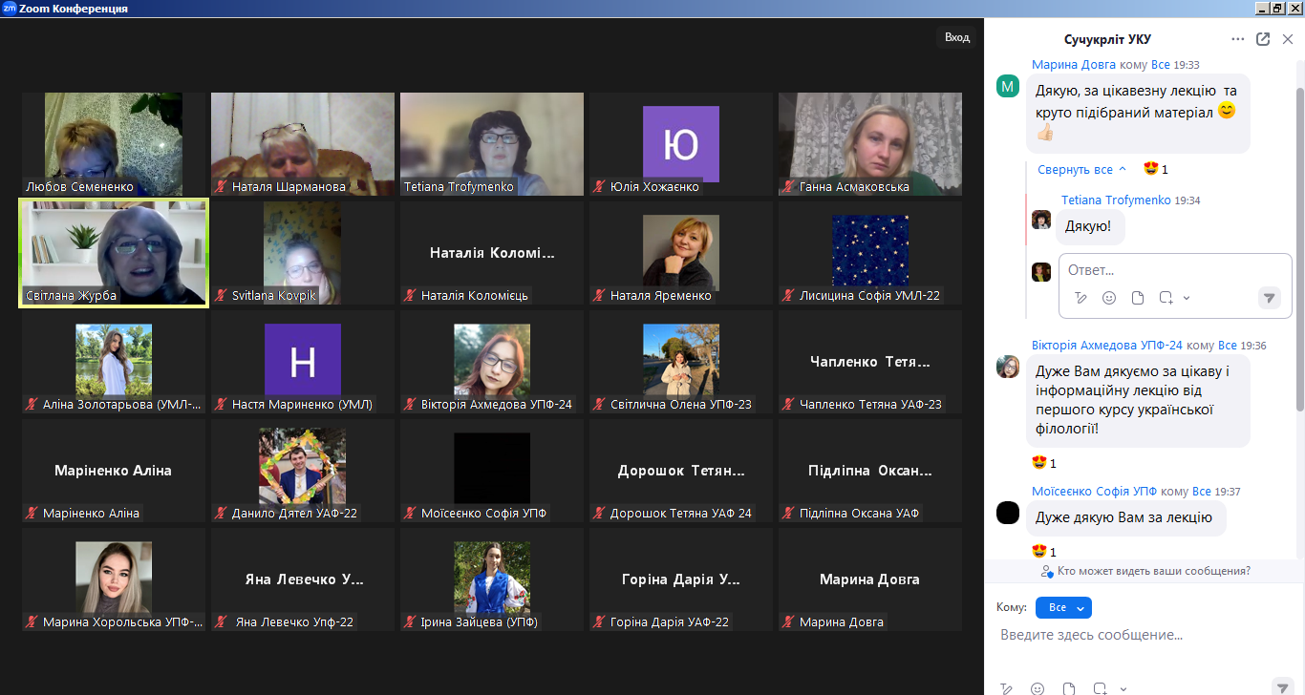1305x695 pixels.
Task: Click the bottom send message button
Action: [1283, 686]
